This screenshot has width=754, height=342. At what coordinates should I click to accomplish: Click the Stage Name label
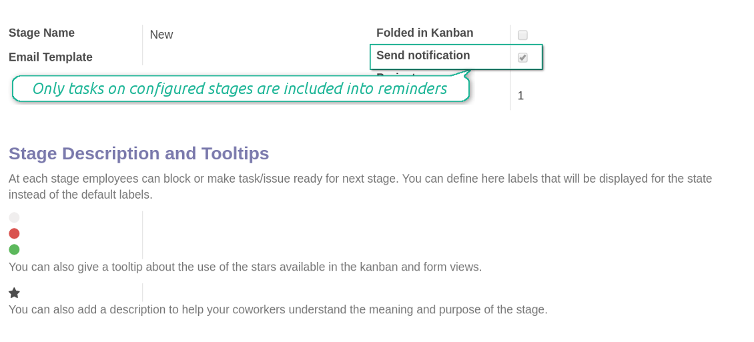41,33
